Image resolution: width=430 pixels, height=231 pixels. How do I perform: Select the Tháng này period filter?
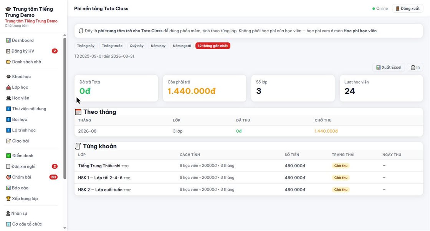[x=86, y=46]
